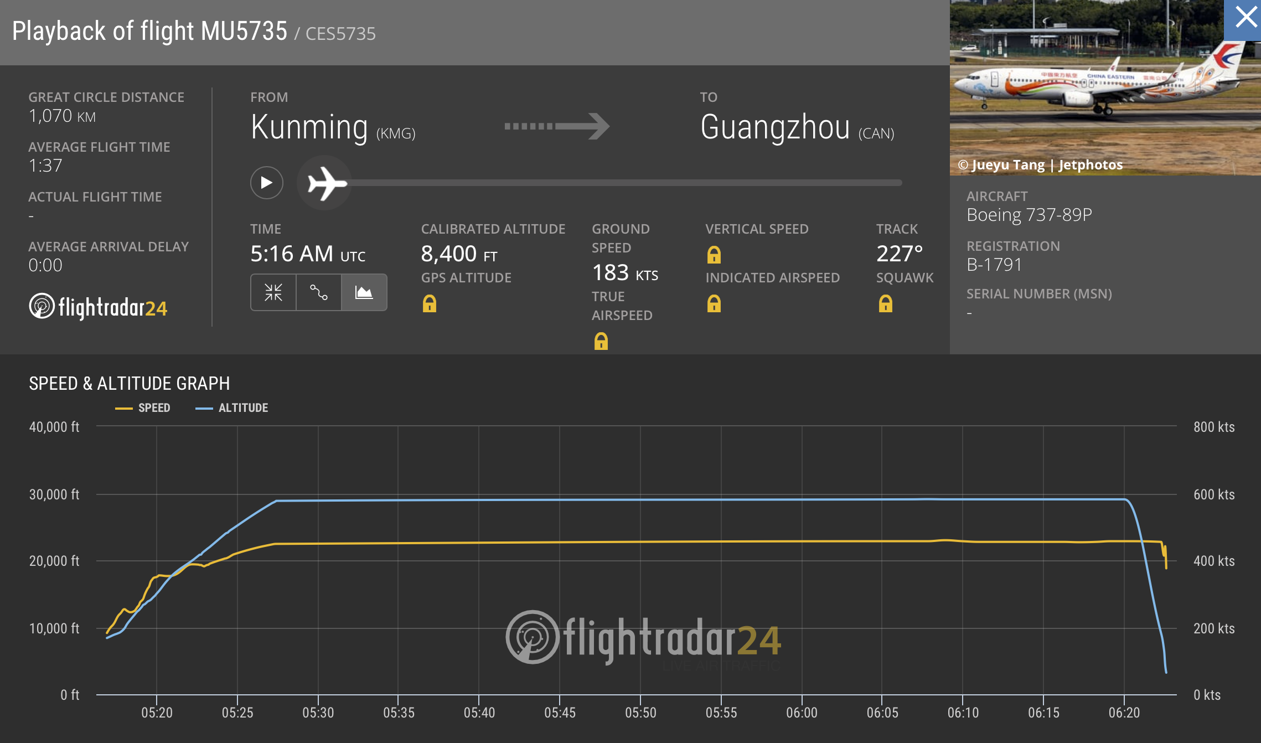This screenshot has width=1261, height=743.
Task: Click the track 227° value
Action: click(x=900, y=254)
